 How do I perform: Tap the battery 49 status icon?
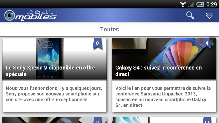pyautogui.click(x=200, y=4)
